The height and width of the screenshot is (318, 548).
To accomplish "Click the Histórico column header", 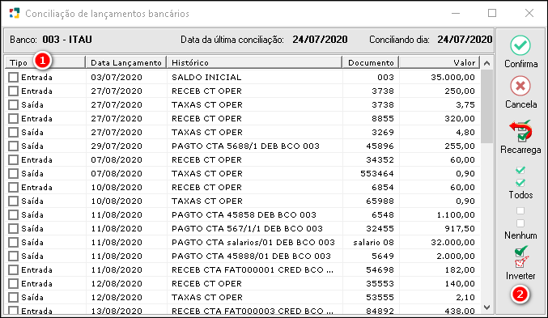I will 254,62.
